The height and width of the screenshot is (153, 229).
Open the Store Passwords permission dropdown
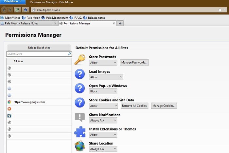pos(103,63)
